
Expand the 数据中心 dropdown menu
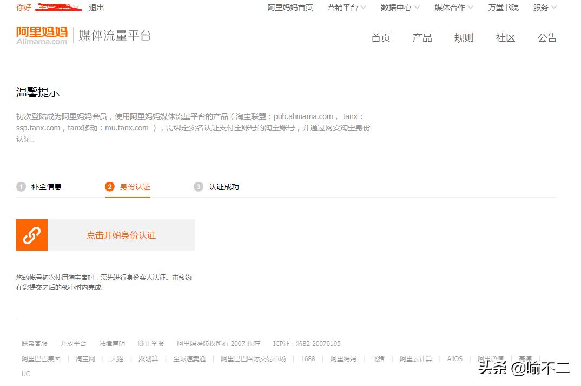(x=399, y=8)
